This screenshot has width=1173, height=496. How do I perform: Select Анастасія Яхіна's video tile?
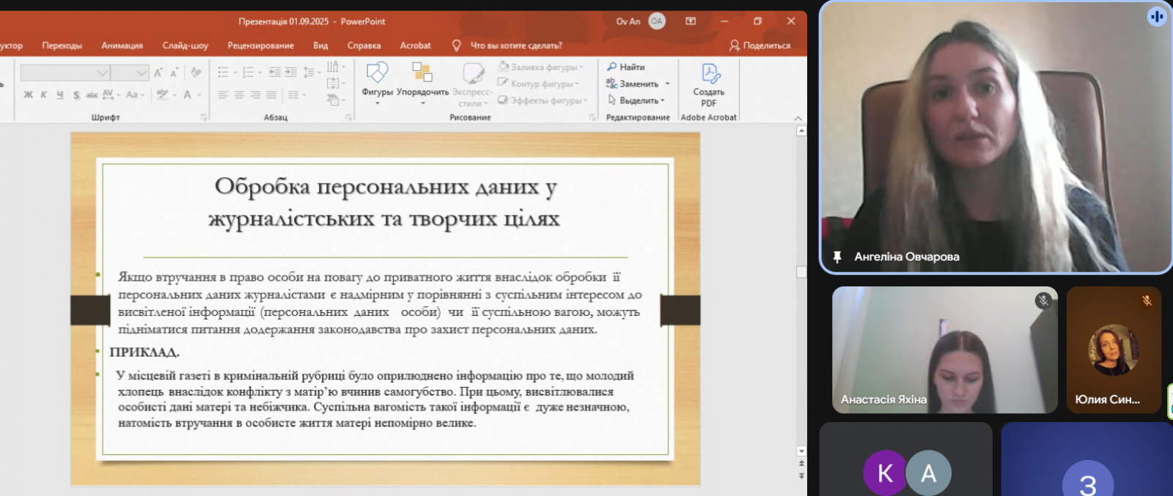click(x=944, y=349)
